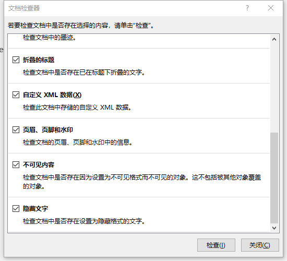The image size is (287, 261).
Task: Uncheck the 隐藏文字 checkbox
Action: point(16,208)
